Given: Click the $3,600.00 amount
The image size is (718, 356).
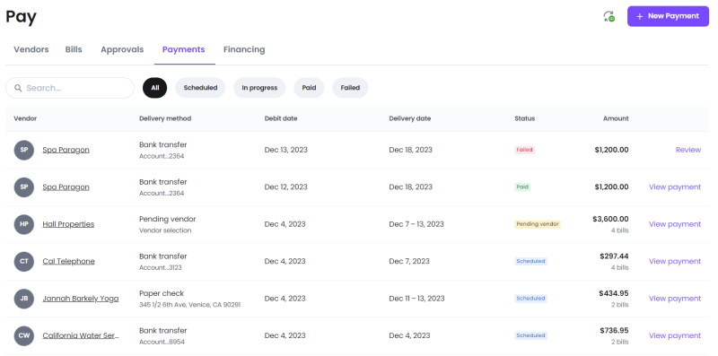Looking at the screenshot, I should pyautogui.click(x=610, y=219).
